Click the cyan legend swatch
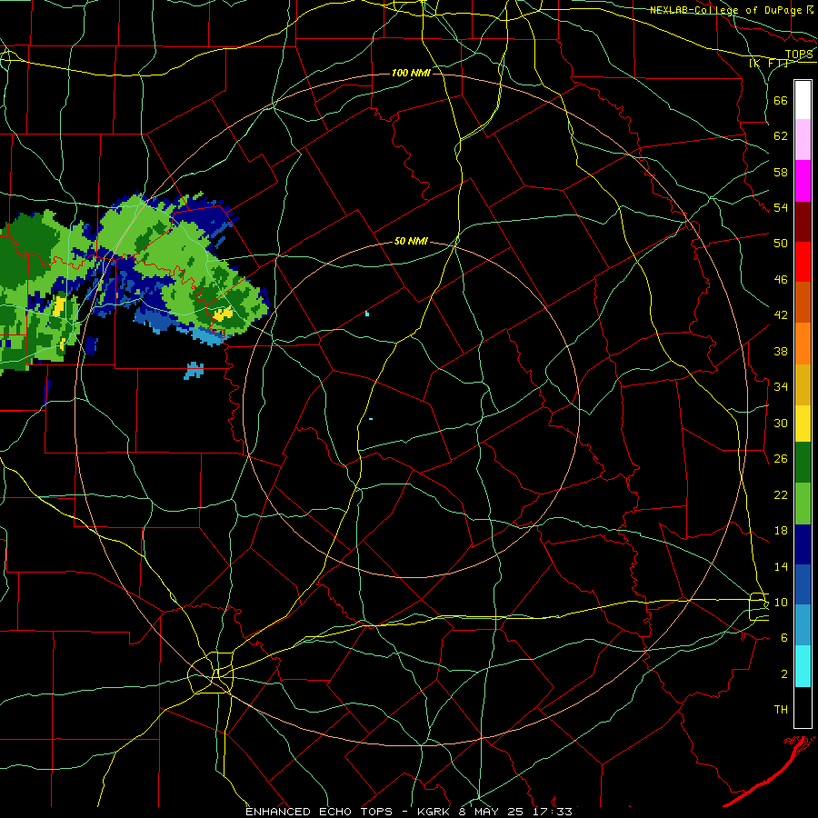Image resolution: width=818 pixels, height=818 pixels. click(803, 667)
